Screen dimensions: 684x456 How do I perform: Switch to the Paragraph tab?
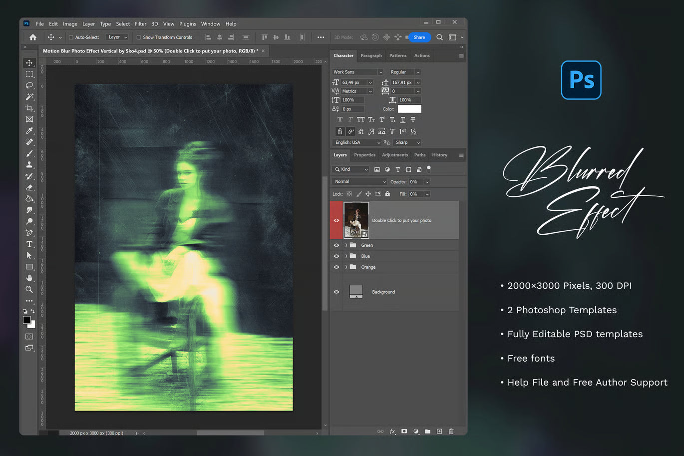point(371,55)
